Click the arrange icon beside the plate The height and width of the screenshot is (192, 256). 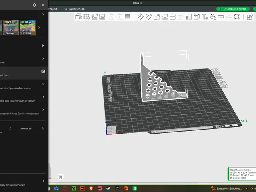click(x=219, y=78)
